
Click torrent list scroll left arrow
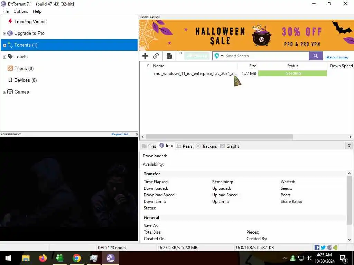pos(143,137)
